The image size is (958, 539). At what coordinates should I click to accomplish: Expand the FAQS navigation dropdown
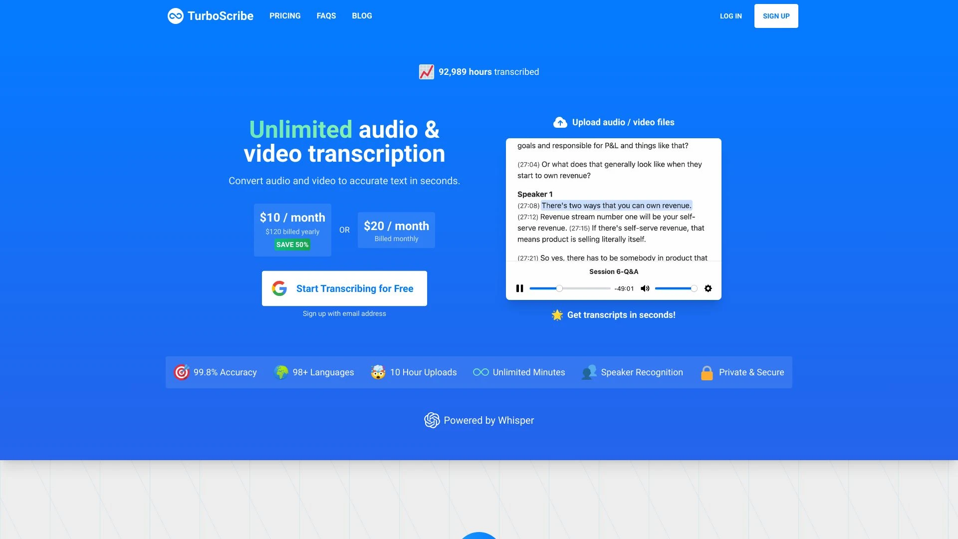coord(326,16)
